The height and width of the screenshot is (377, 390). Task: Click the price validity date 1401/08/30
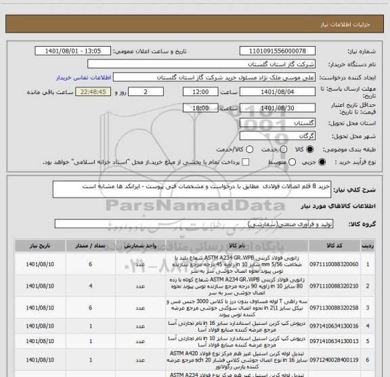278,108
